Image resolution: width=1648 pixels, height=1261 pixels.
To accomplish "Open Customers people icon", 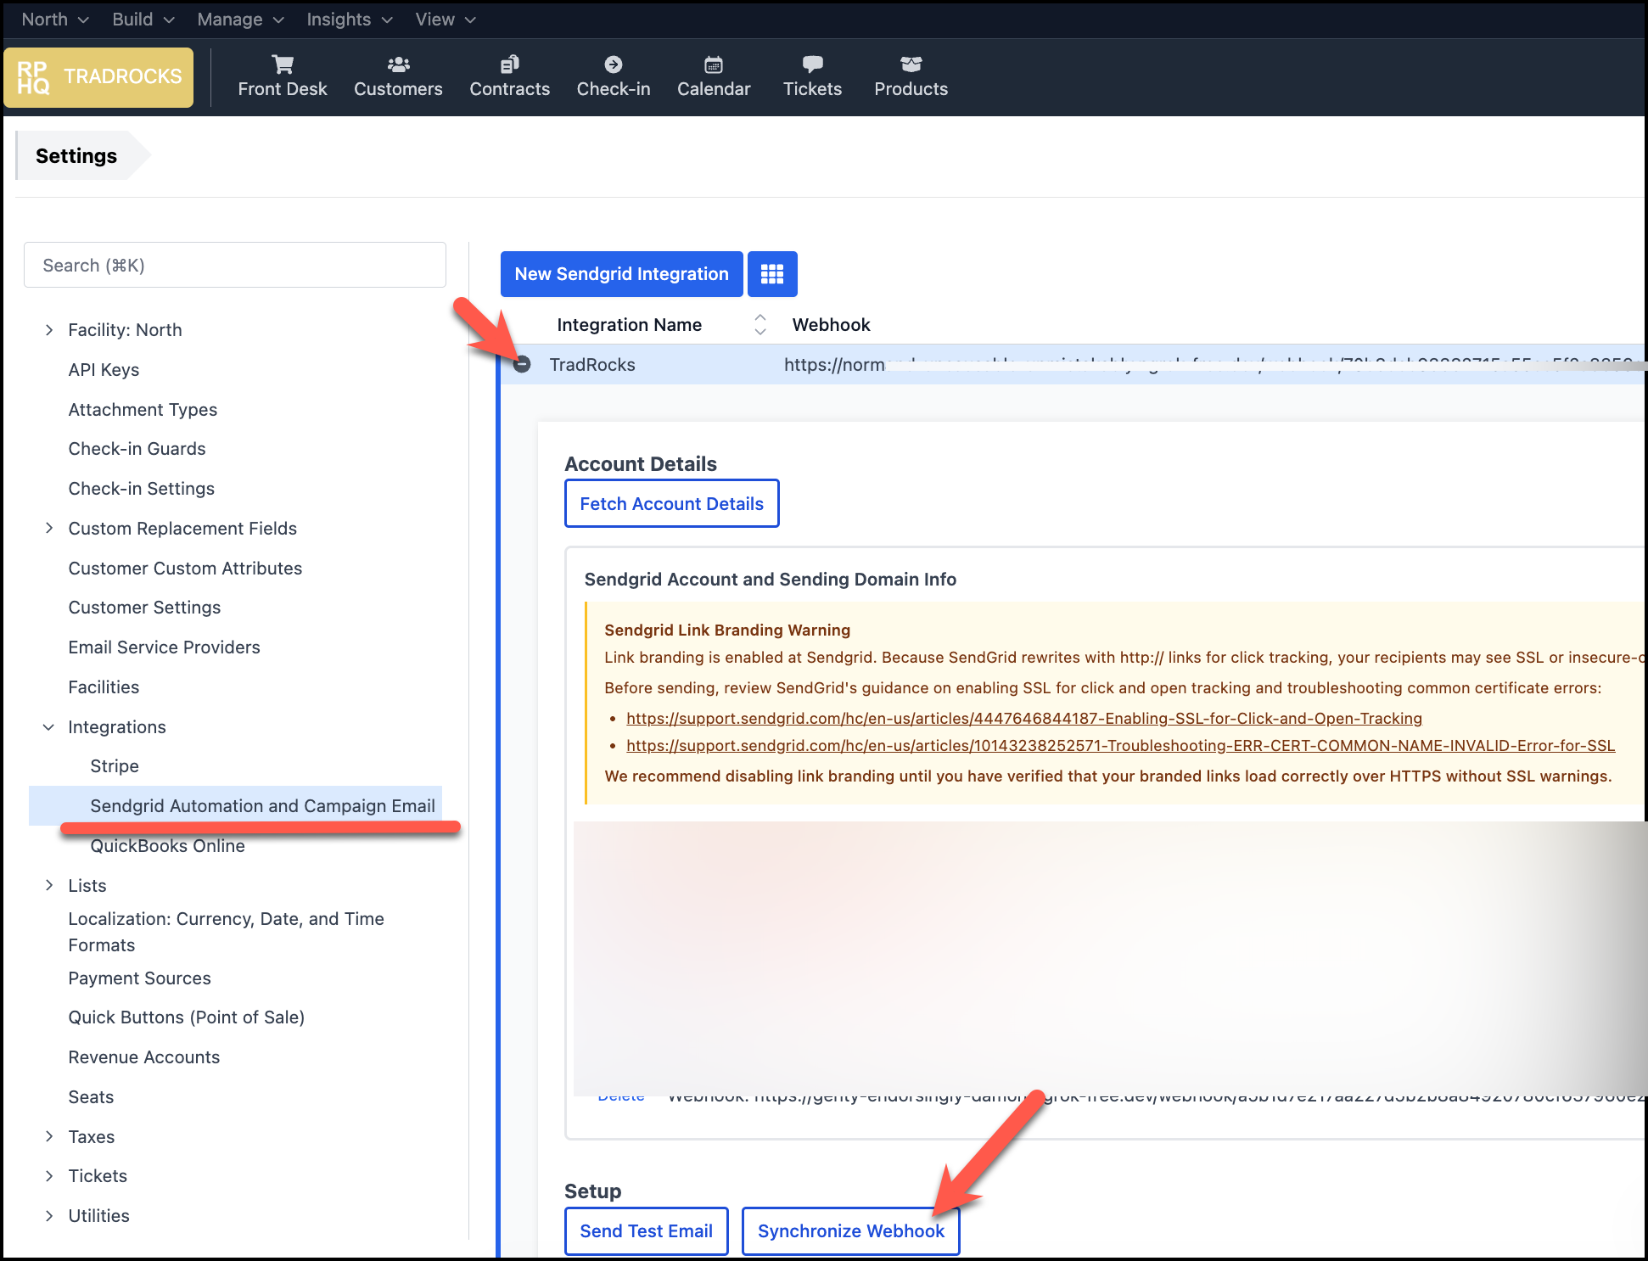I will tap(398, 64).
